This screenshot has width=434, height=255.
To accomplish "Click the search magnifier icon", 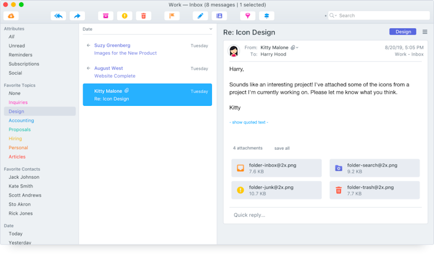I will click(x=332, y=16).
